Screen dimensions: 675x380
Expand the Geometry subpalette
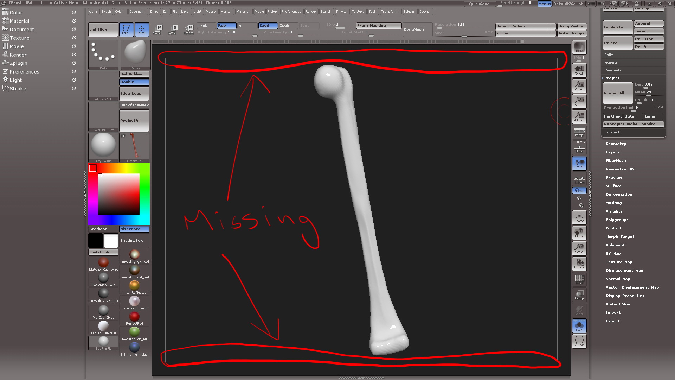[x=616, y=144]
